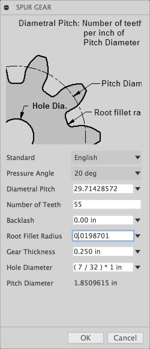Screen dimensions: 150x349
Task: Click the Gear Thickness input field
Action: point(103,251)
